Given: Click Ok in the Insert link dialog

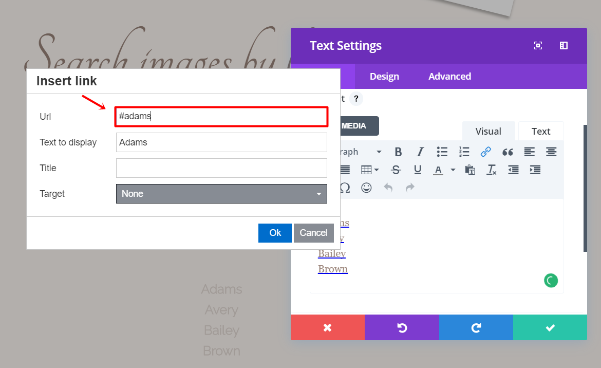Looking at the screenshot, I should point(275,233).
